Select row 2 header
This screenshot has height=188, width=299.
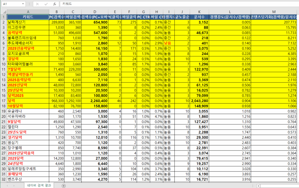point(4,22)
